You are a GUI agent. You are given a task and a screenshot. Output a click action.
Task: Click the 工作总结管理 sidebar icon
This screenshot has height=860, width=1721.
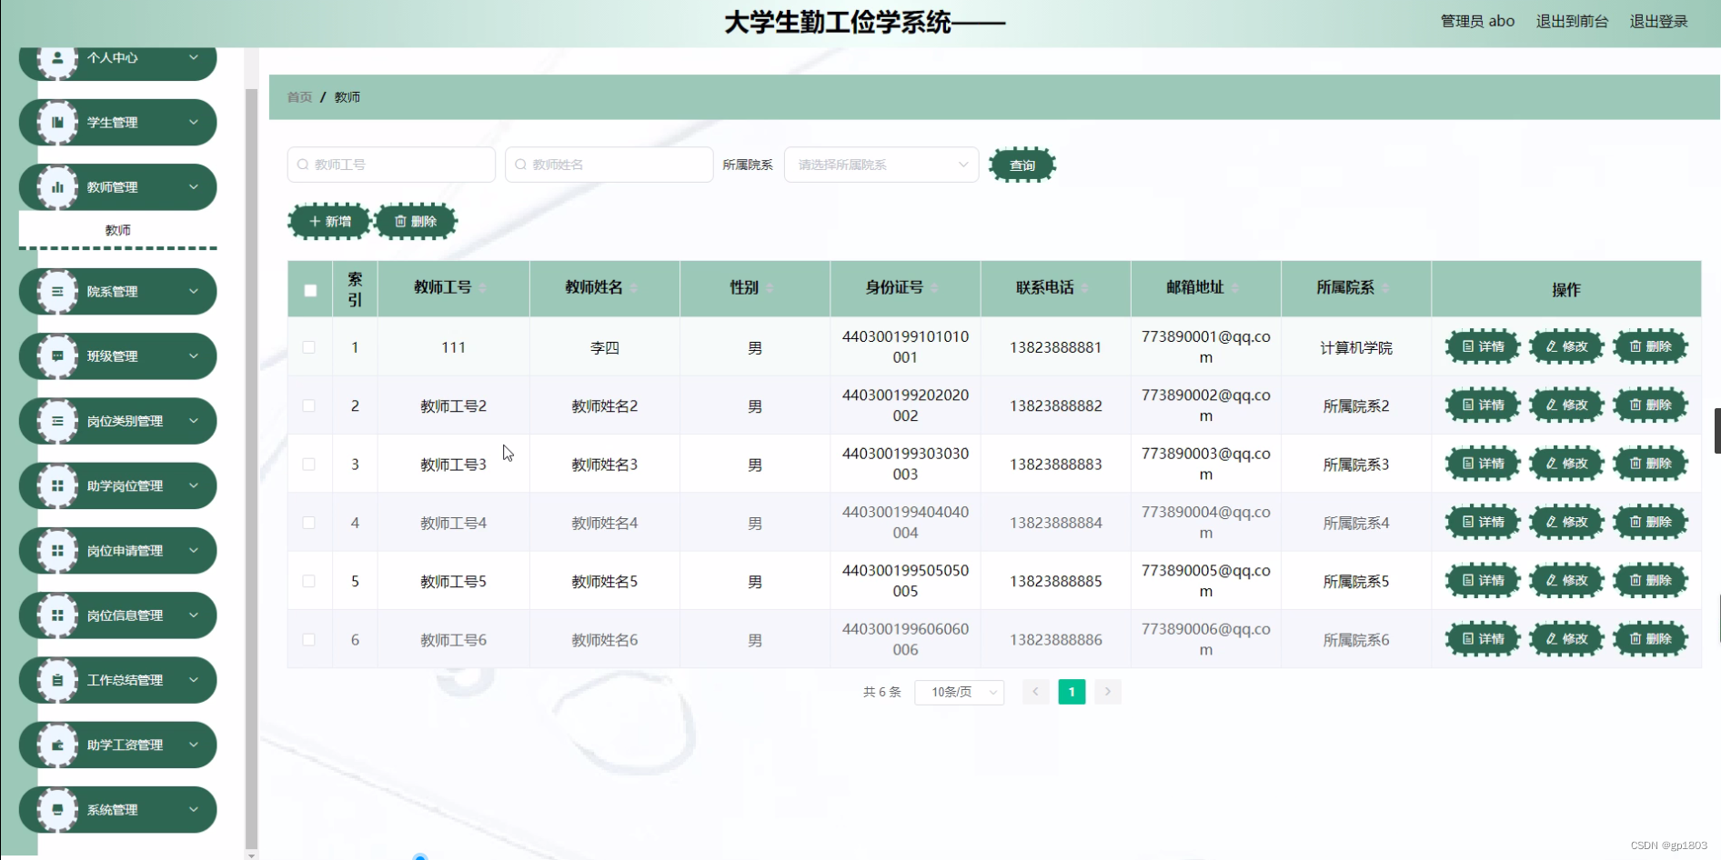[x=58, y=679]
